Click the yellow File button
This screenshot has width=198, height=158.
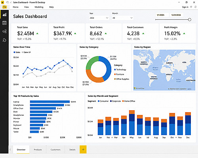pos(5,7)
